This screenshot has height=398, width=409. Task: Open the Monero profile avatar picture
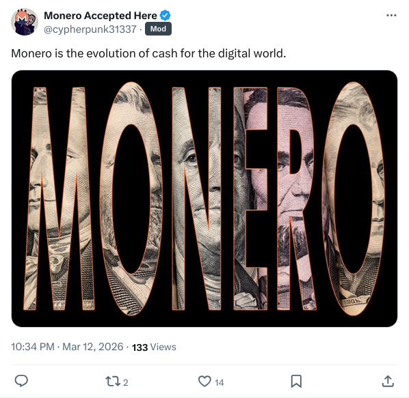25,22
